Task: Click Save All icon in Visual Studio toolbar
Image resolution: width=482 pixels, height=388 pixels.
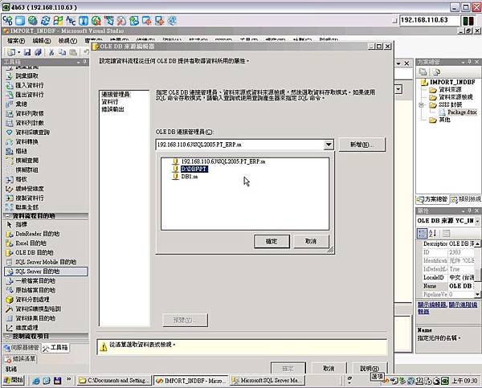Action: [38, 52]
